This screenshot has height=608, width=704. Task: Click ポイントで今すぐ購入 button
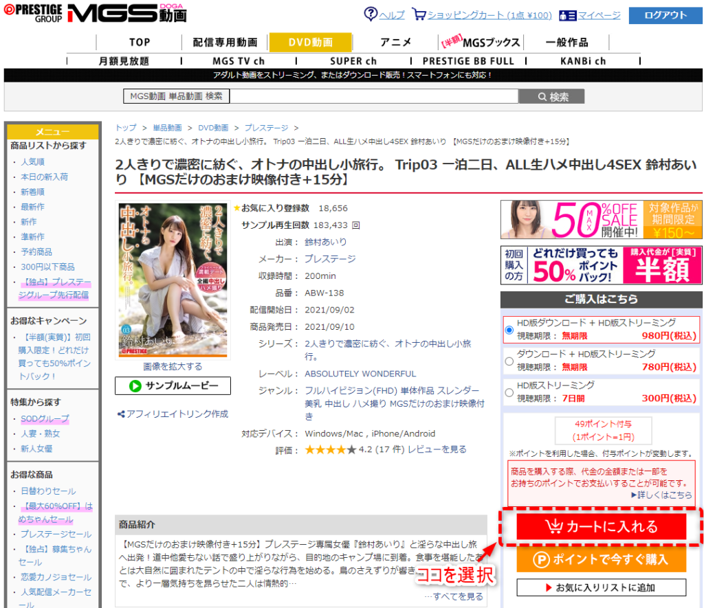pos(601,559)
